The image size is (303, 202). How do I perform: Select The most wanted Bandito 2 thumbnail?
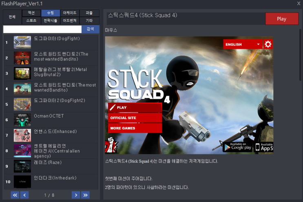tap(22, 58)
